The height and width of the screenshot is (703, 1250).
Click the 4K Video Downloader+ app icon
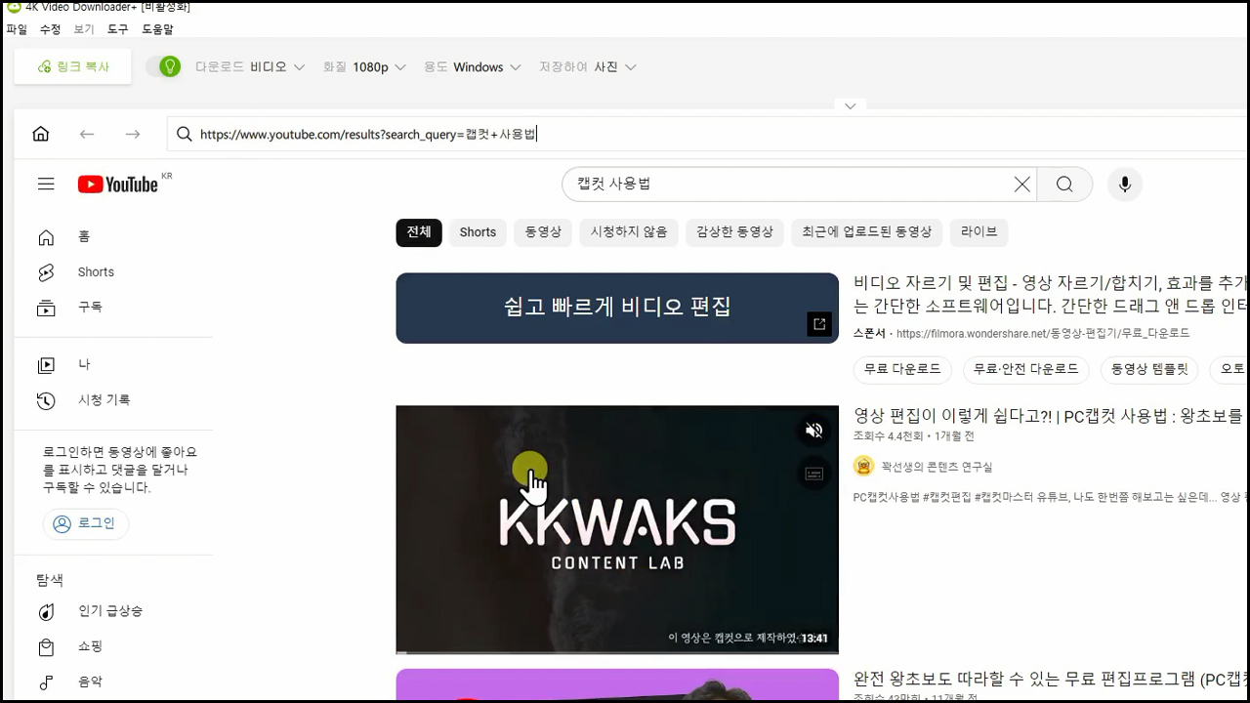(x=14, y=7)
